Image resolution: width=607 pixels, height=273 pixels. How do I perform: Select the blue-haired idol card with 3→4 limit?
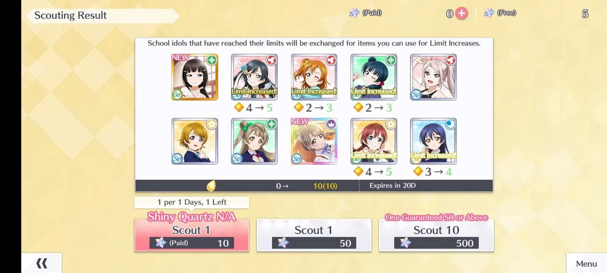click(433, 141)
